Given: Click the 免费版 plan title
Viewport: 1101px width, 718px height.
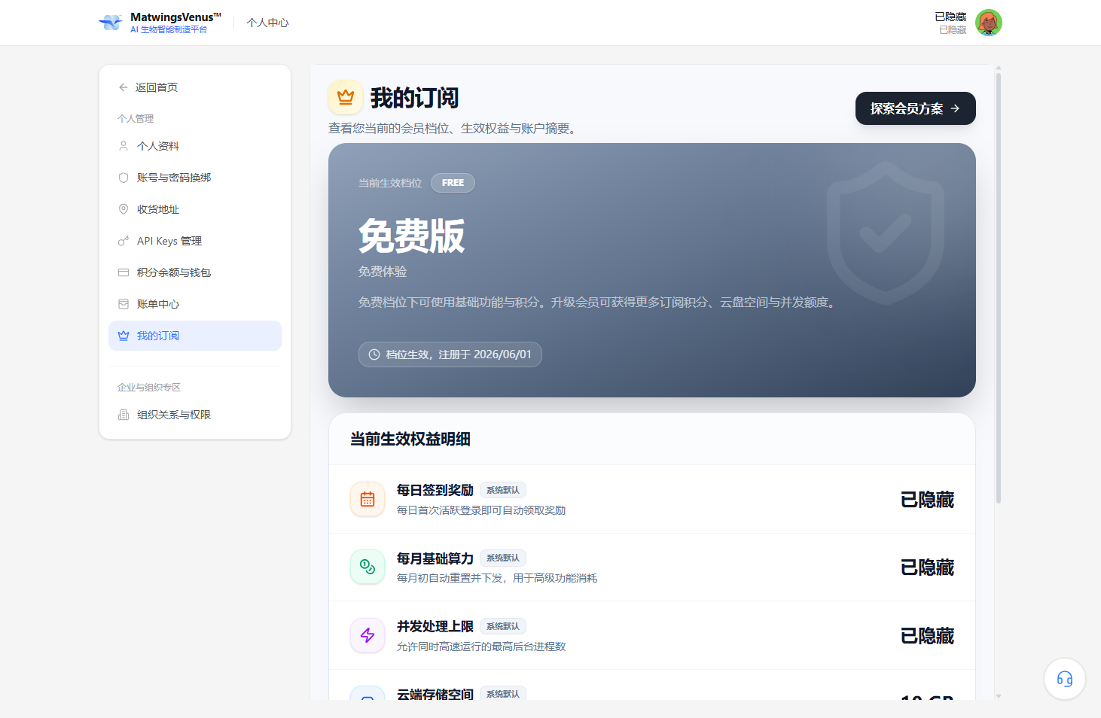Looking at the screenshot, I should (411, 236).
